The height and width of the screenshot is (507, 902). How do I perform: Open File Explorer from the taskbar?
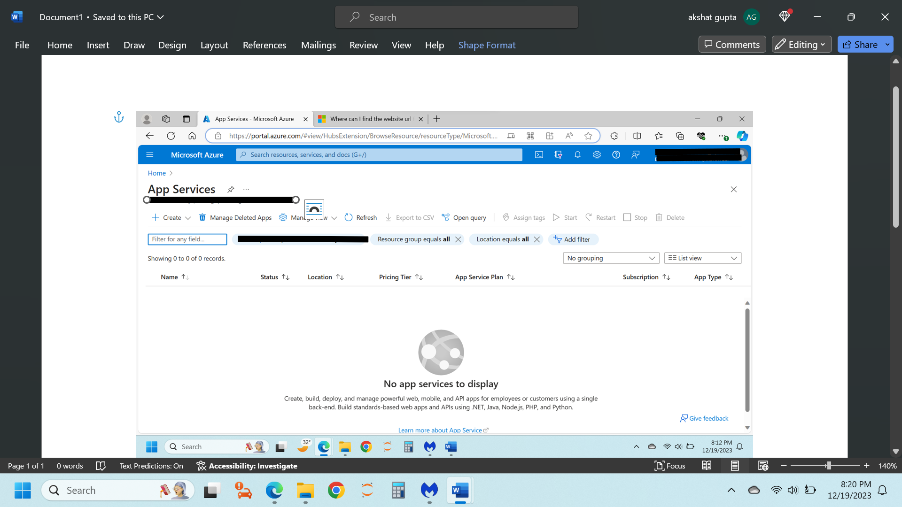point(305,491)
